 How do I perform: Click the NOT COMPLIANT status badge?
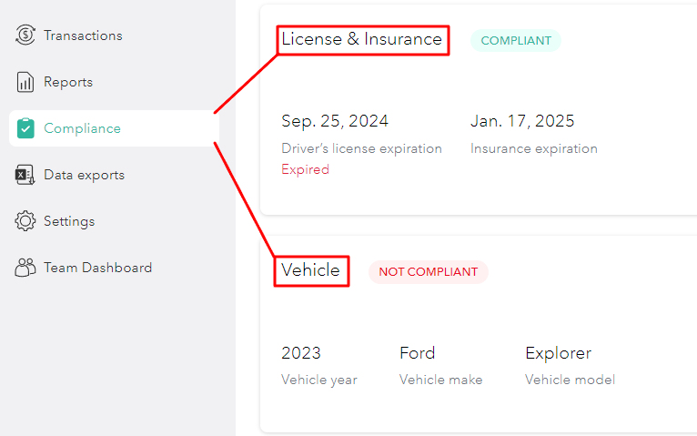[428, 271]
